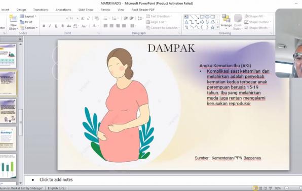302x191 pixels.
Task: Open the Design tab
Action: tap(21, 10)
